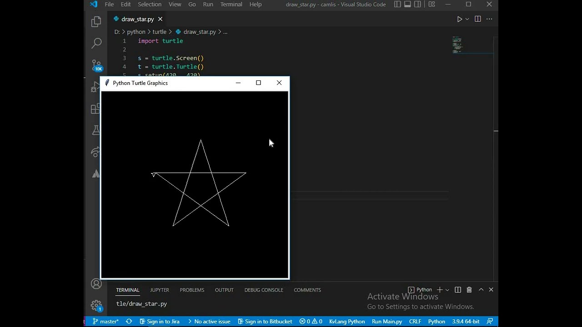Screen dimensions: 582x327
Task: Select the draw_star.py editor tab
Action: (137, 19)
